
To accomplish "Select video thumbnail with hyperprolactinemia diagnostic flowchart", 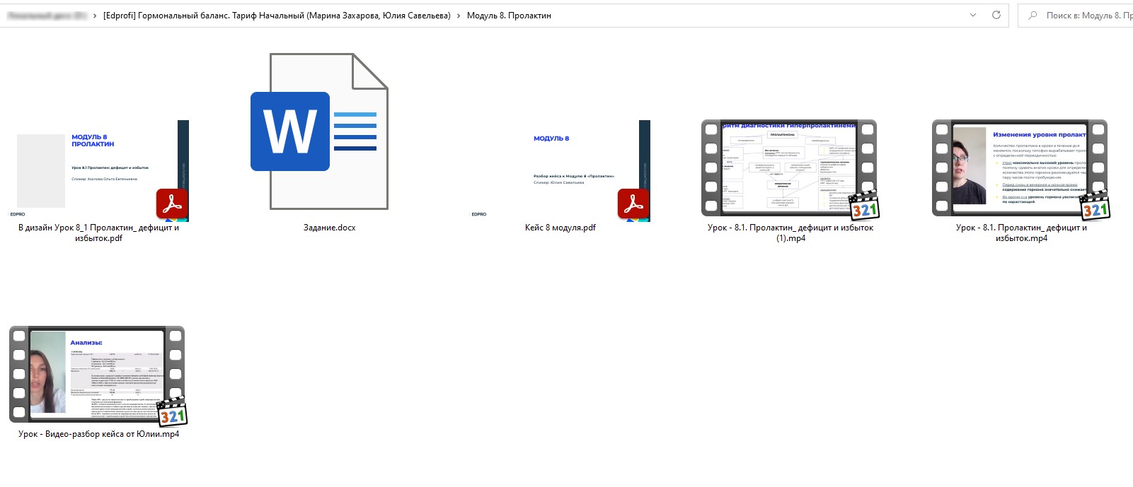I will [789, 168].
